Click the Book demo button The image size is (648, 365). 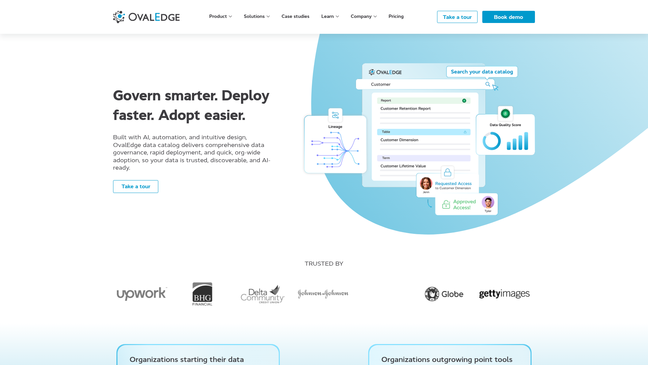click(508, 17)
